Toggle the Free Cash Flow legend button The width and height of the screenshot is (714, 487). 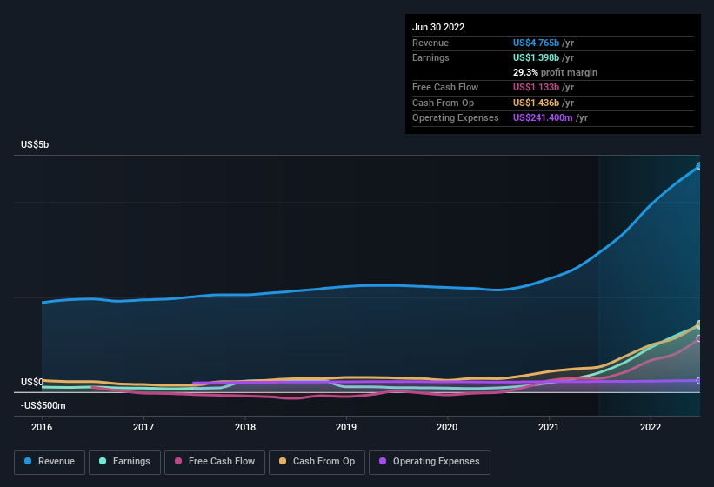click(215, 462)
